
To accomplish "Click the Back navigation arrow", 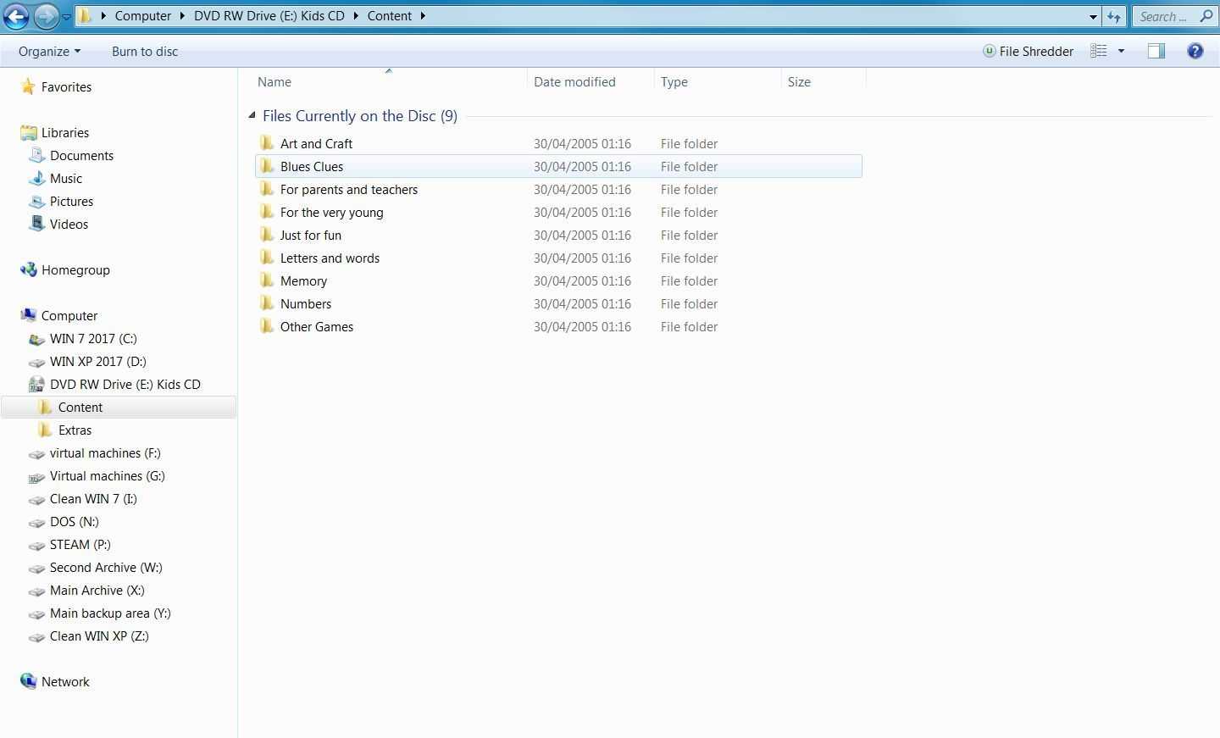I will coord(16,16).
